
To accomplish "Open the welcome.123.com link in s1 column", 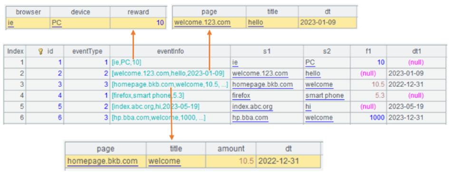I will (x=260, y=73).
